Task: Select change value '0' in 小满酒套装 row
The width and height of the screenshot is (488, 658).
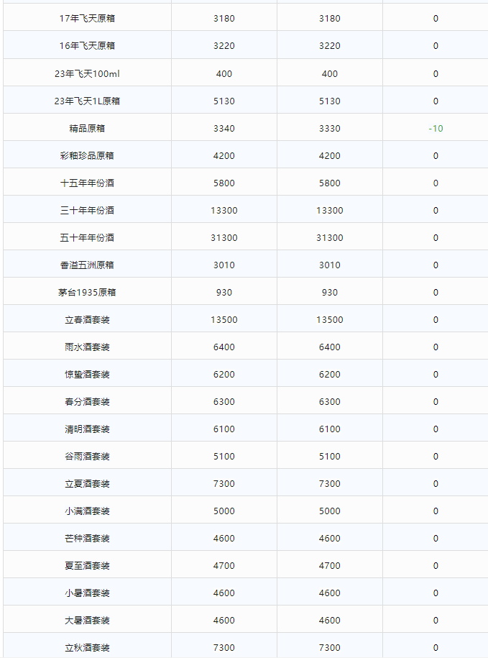Action: [436, 511]
